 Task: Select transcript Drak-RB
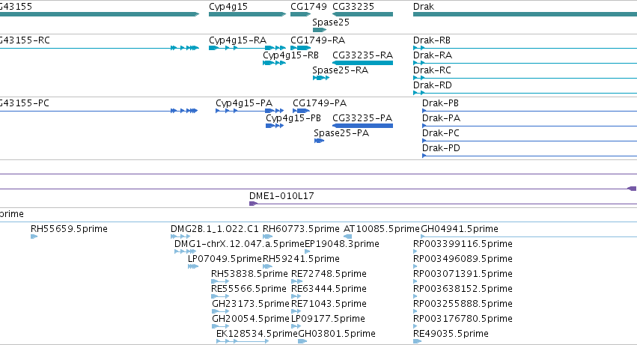click(x=525, y=48)
